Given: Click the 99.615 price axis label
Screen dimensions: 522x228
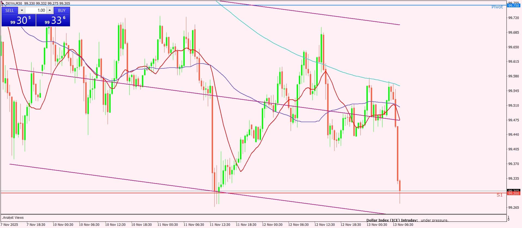Looking at the screenshot, I should click(514, 62).
